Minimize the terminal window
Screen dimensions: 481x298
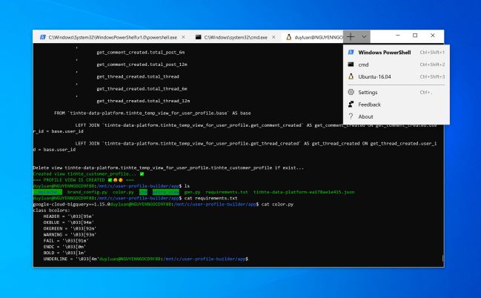point(398,36)
